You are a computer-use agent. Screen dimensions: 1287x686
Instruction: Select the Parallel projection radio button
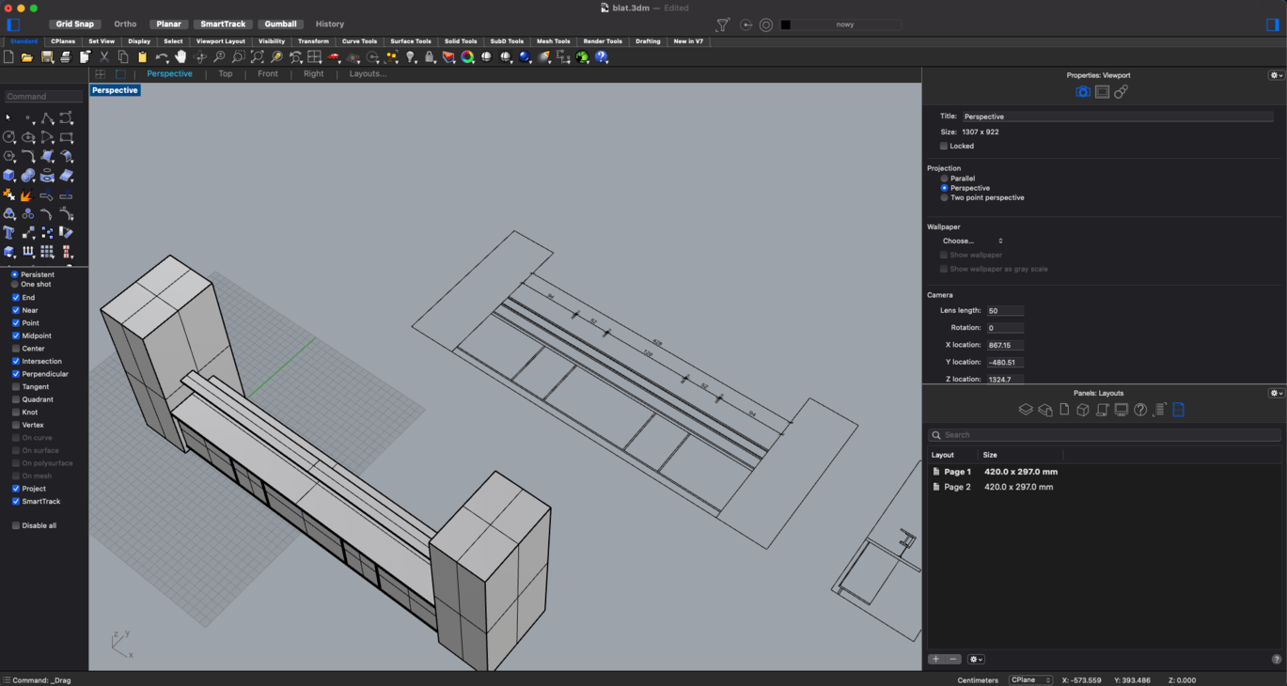coord(944,178)
